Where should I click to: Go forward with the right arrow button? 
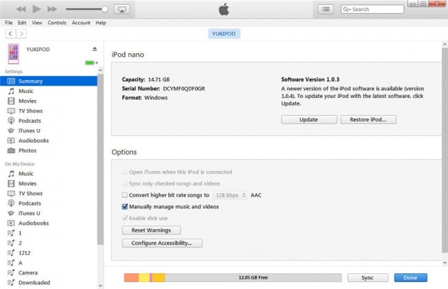pos(21,34)
